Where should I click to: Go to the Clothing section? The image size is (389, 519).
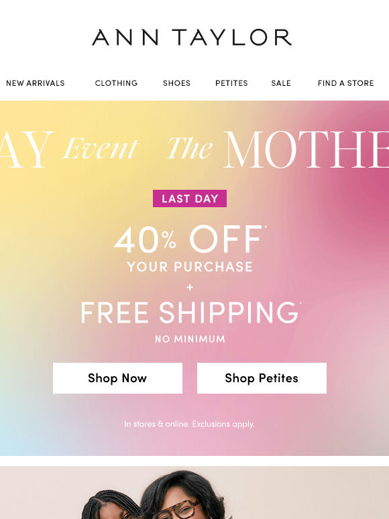(116, 83)
